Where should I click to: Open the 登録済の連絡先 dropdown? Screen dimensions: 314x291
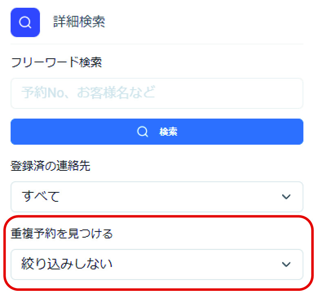coord(157,197)
